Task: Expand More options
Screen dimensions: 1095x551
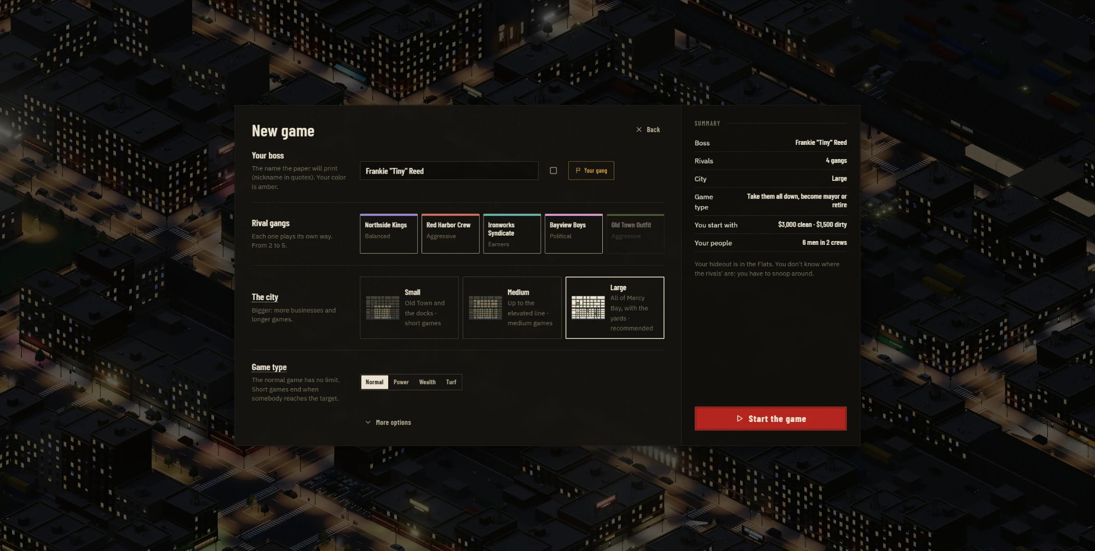Action: pos(388,423)
